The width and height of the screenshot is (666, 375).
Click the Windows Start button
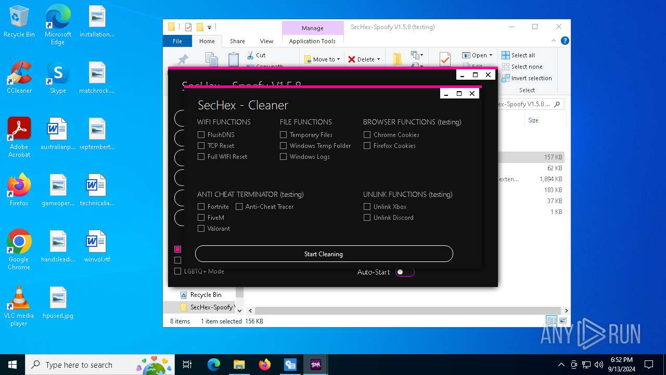tap(12, 365)
